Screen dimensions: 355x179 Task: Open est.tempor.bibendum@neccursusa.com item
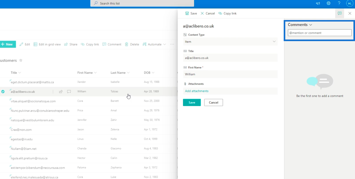tap(38, 168)
